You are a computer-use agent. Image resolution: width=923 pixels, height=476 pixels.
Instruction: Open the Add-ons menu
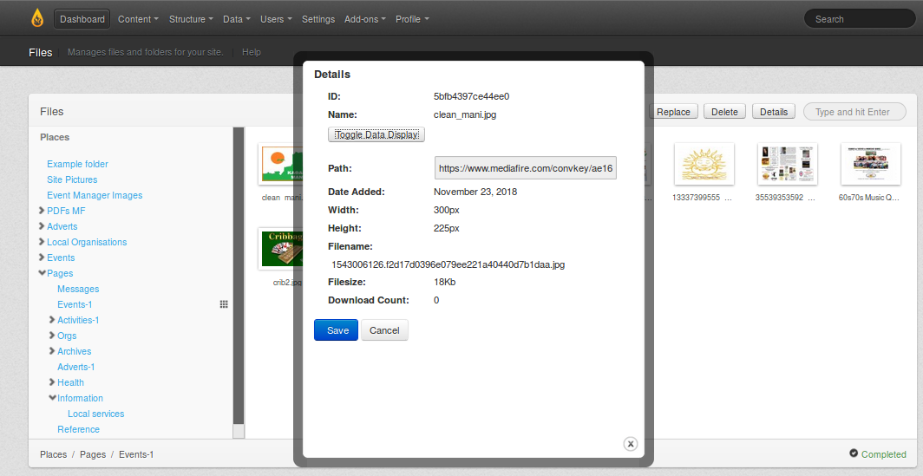[x=364, y=19]
